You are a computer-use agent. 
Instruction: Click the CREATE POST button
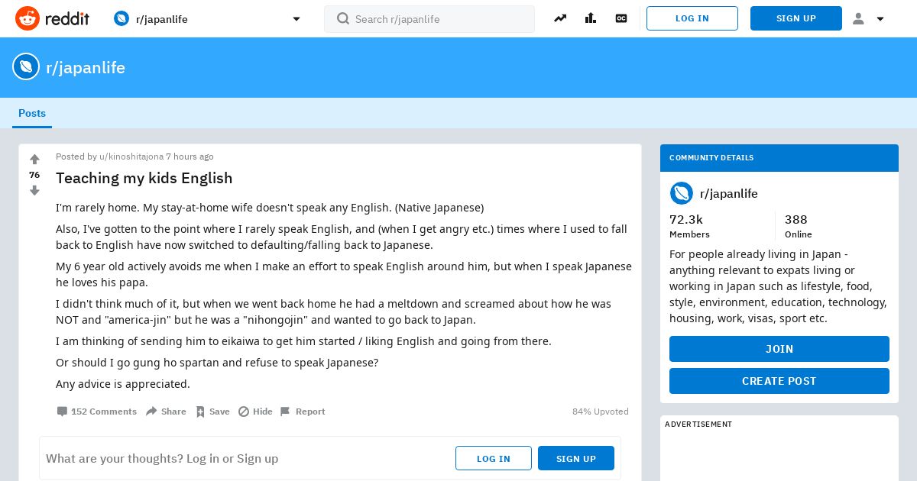[779, 381]
